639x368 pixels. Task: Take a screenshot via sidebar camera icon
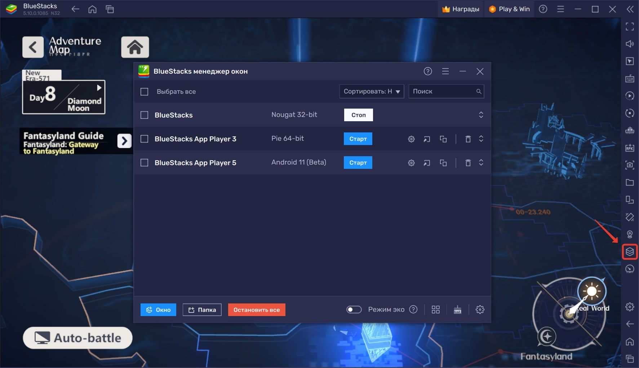[x=630, y=165]
